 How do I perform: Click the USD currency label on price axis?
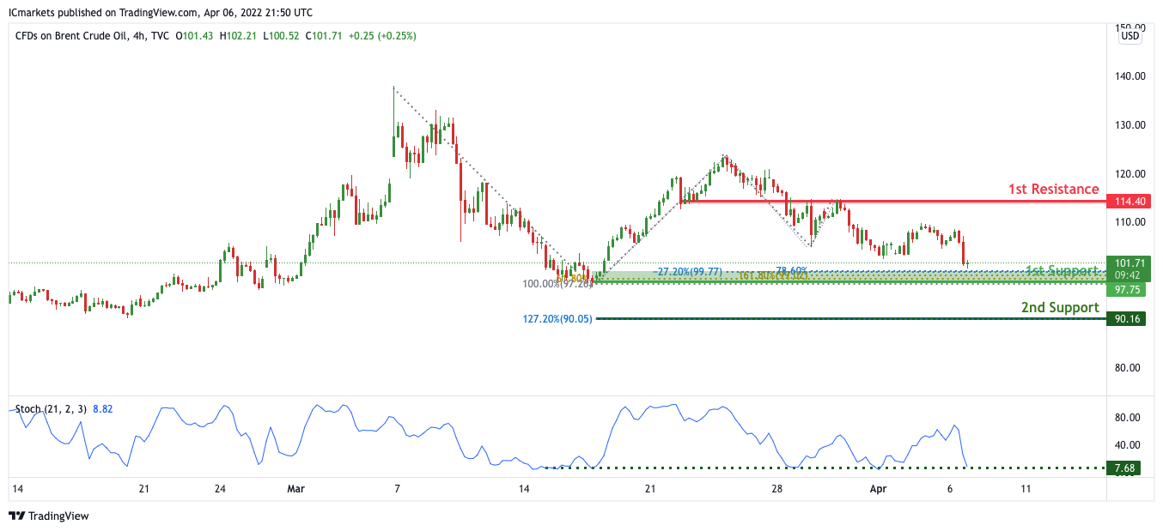click(x=1130, y=36)
